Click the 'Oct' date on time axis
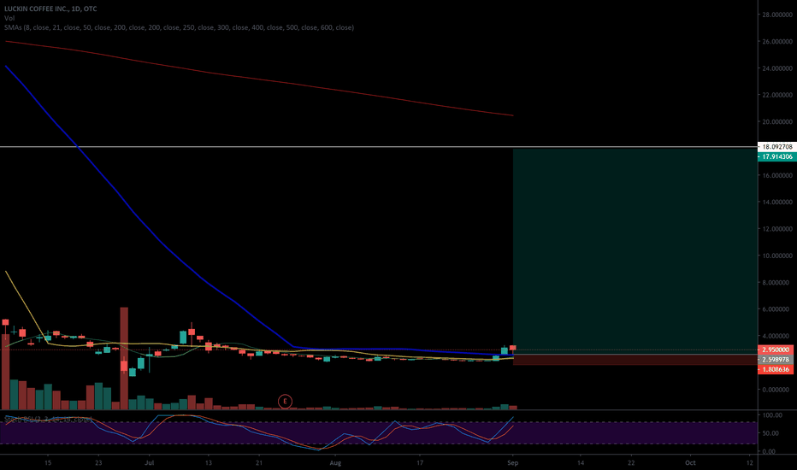 coord(690,463)
